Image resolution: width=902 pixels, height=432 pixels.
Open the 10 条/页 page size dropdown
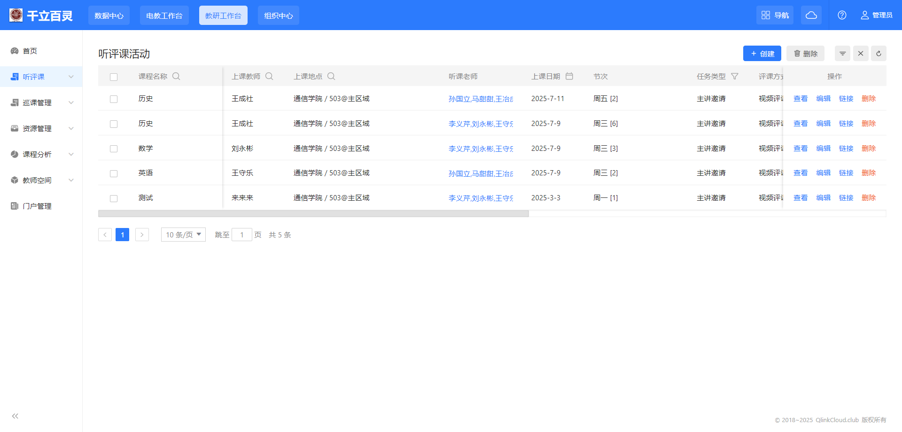coord(183,235)
